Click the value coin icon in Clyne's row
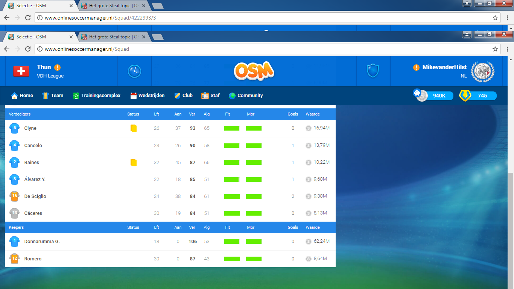The width and height of the screenshot is (514, 289). [x=309, y=128]
